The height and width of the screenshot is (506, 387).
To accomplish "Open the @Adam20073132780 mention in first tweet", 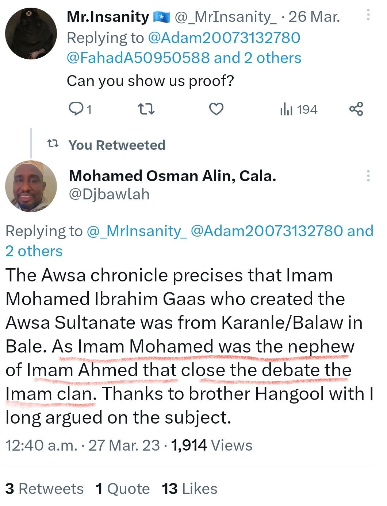I will 224,38.
